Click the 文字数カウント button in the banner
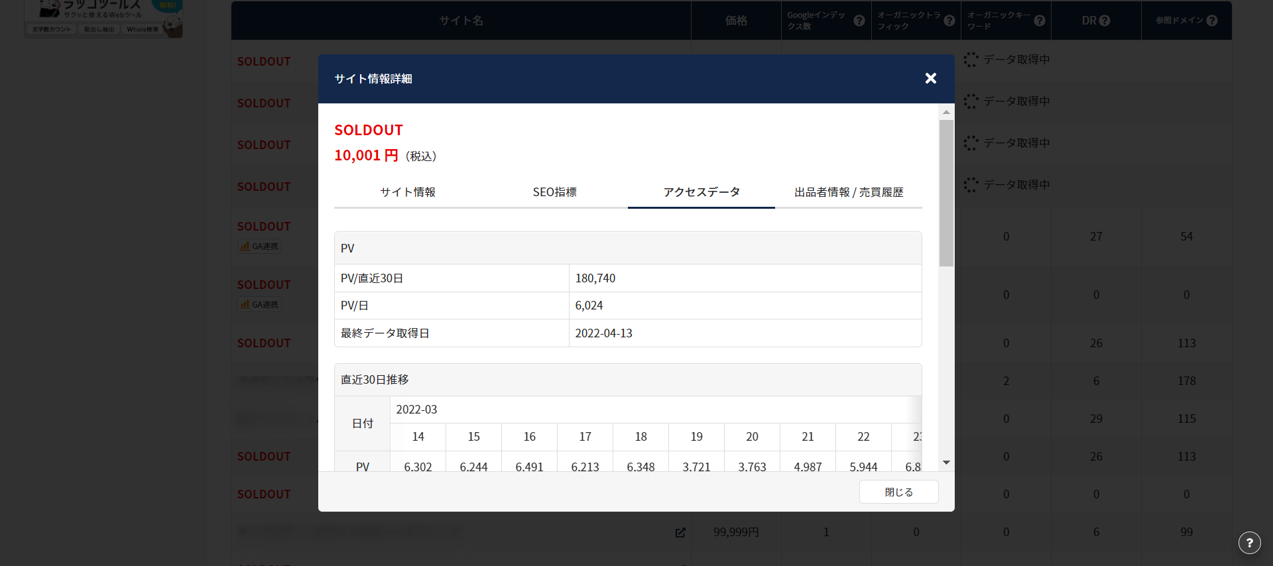The width and height of the screenshot is (1273, 566). [52, 29]
